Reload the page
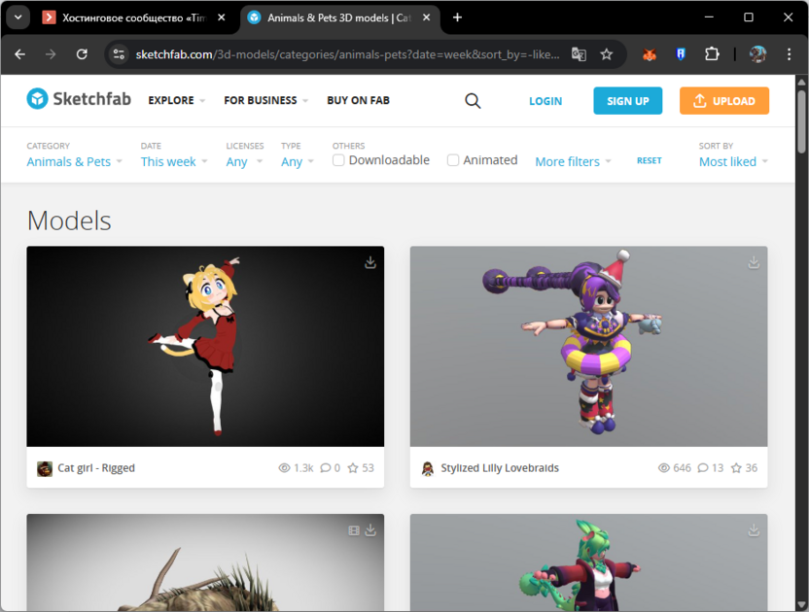Image resolution: width=809 pixels, height=612 pixels. [82, 54]
